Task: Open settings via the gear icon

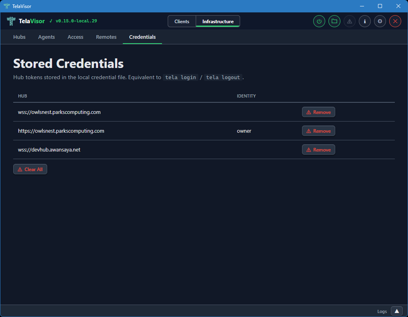Action: [380, 21]
